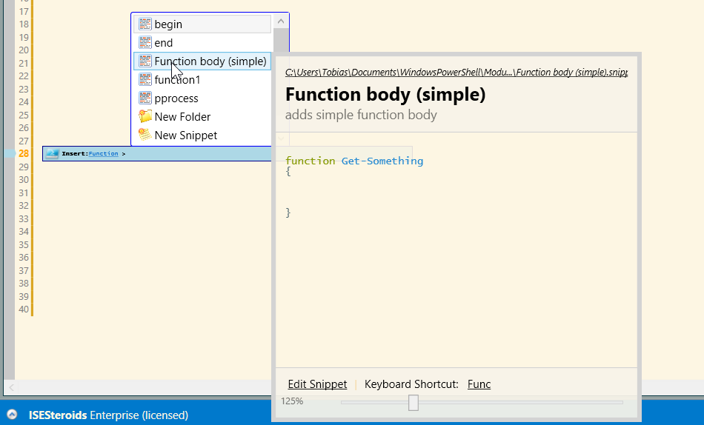
Task: Collapse the chevron left of the code preview
Action: point(281,138)
